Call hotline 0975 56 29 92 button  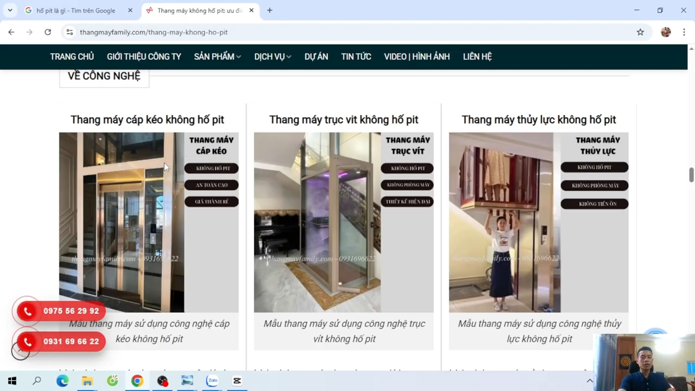pyautogui.click(x=61, y=311)
